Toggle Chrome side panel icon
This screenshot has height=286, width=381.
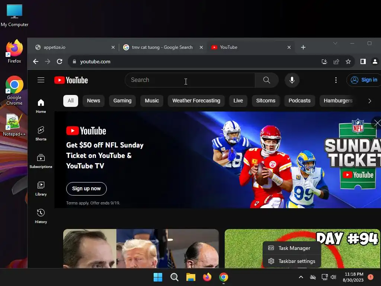click(363, 61)
